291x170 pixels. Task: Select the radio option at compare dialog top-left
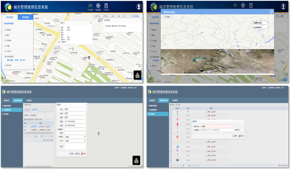pyautogui.click(x=164, y=17)
